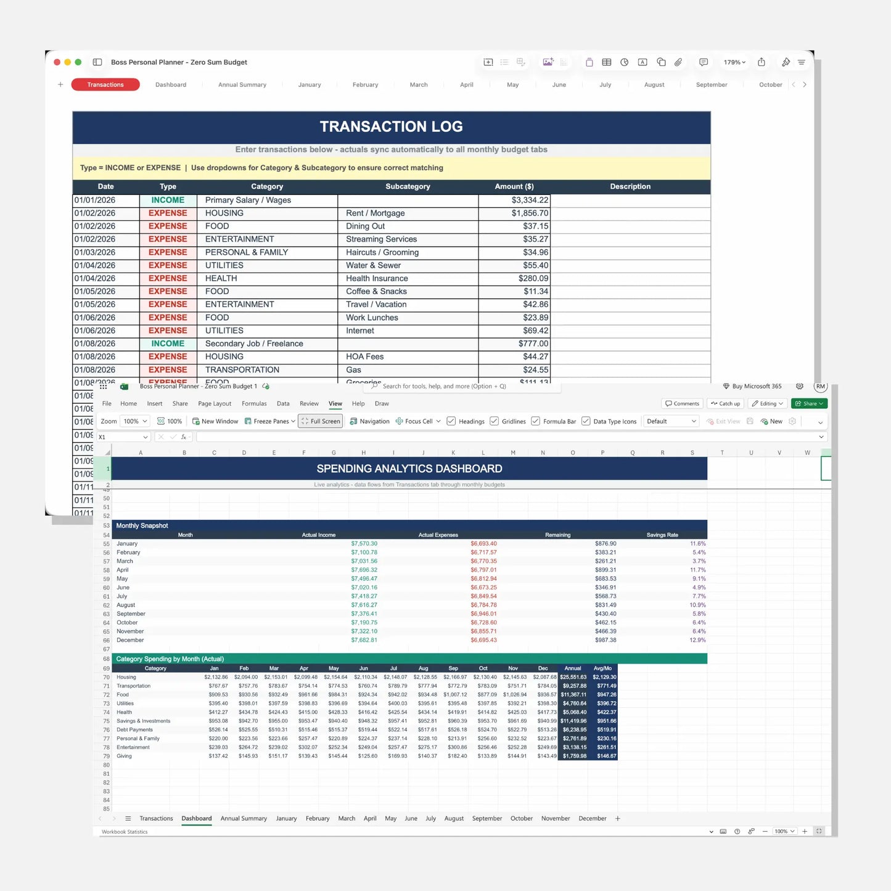Select the cell showing $3,334.22

tap(514, 200)
